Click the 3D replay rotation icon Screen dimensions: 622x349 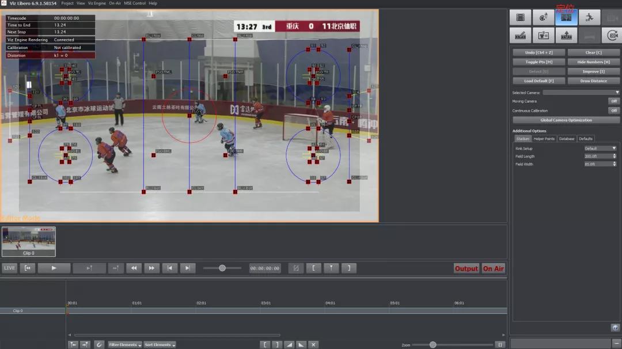(x=612, y=36)
